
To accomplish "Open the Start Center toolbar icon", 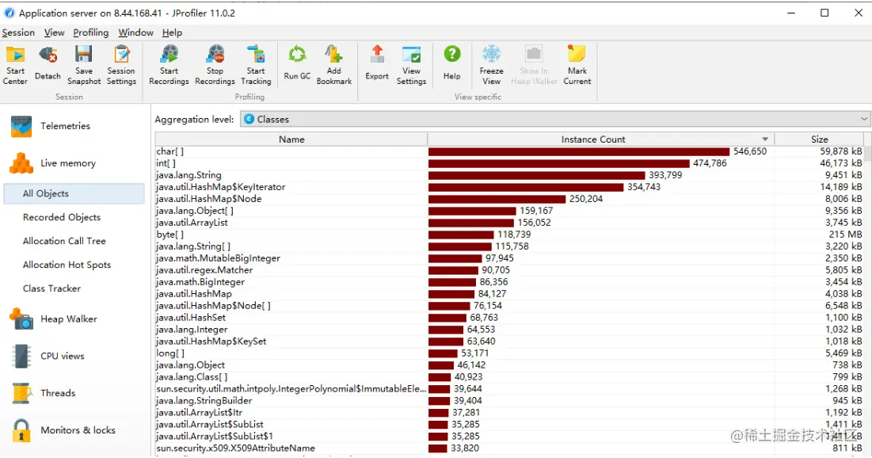I will [15, 55].
